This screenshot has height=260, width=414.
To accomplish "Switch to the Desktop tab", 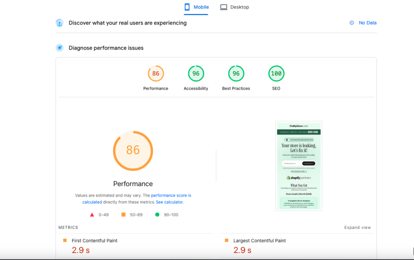I will 234,7.
